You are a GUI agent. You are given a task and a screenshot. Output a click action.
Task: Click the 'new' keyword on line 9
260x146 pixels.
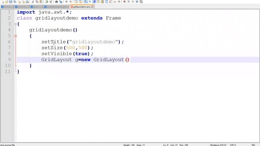tap(86, 60)
